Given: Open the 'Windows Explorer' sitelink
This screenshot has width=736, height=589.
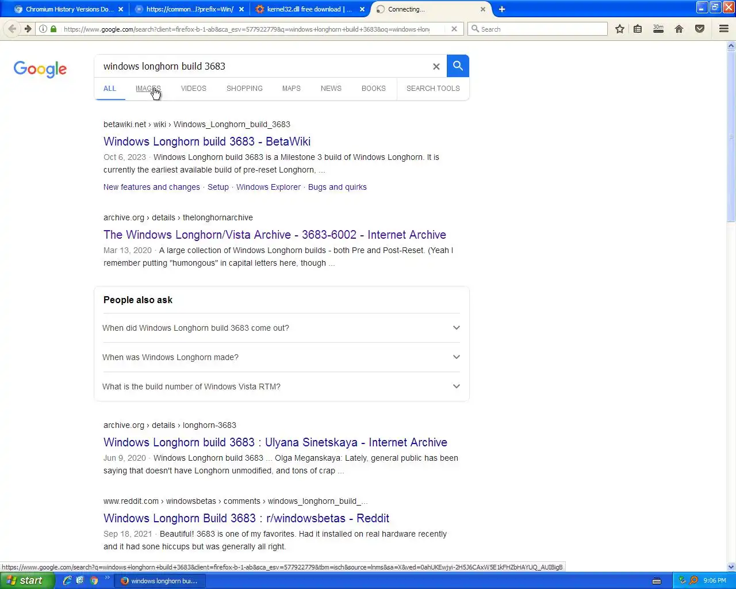Looking at the screenshot, I should click(269, 187).
